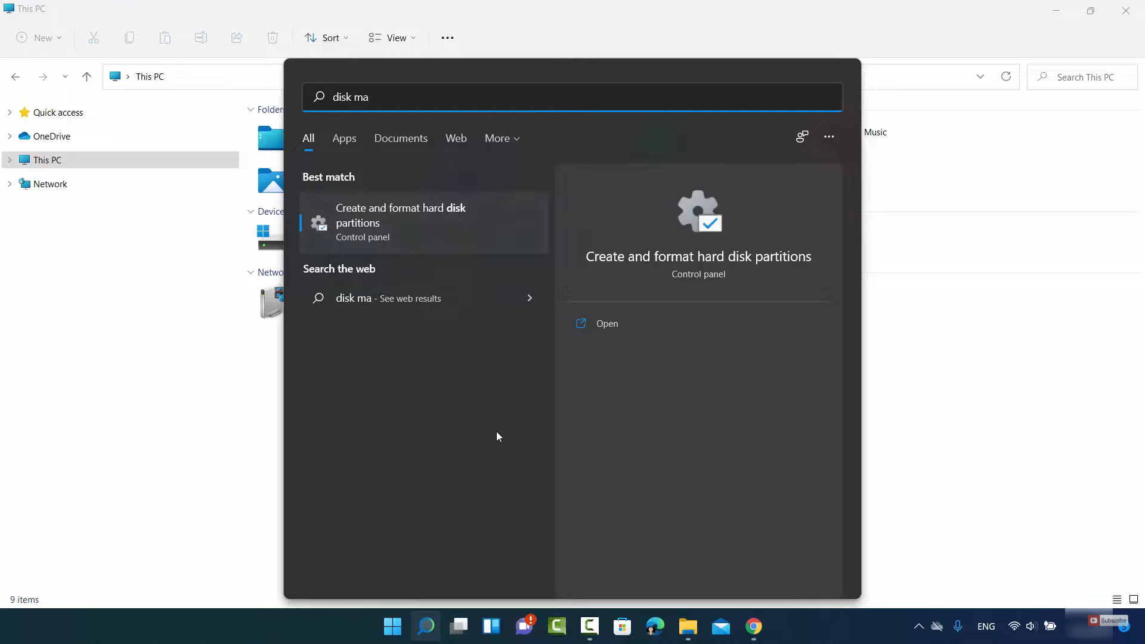The width and height of the screenshot is (1145, 644).
Task: Click the Windows Start button
Action: pyautogui.click(x=392, y=626)
